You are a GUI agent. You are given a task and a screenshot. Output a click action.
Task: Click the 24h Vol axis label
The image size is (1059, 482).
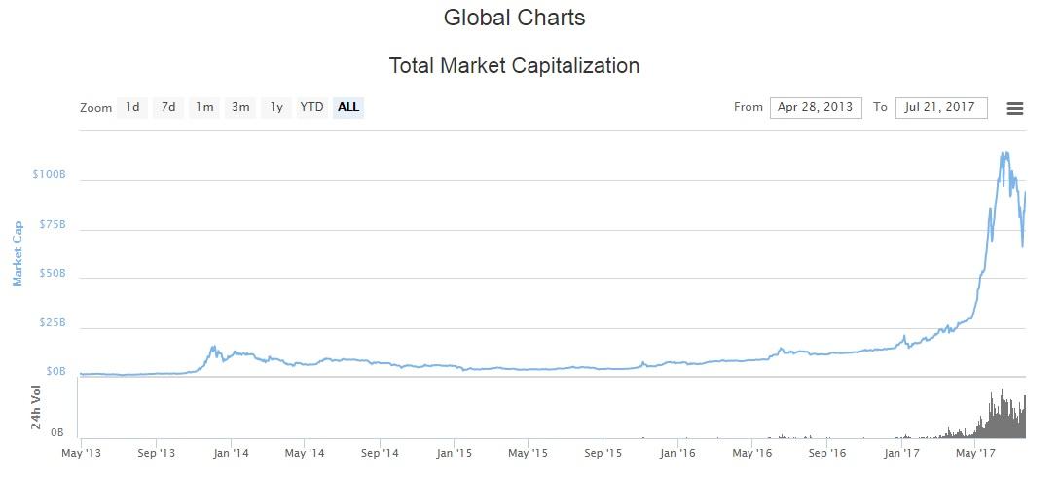(36, 407)
